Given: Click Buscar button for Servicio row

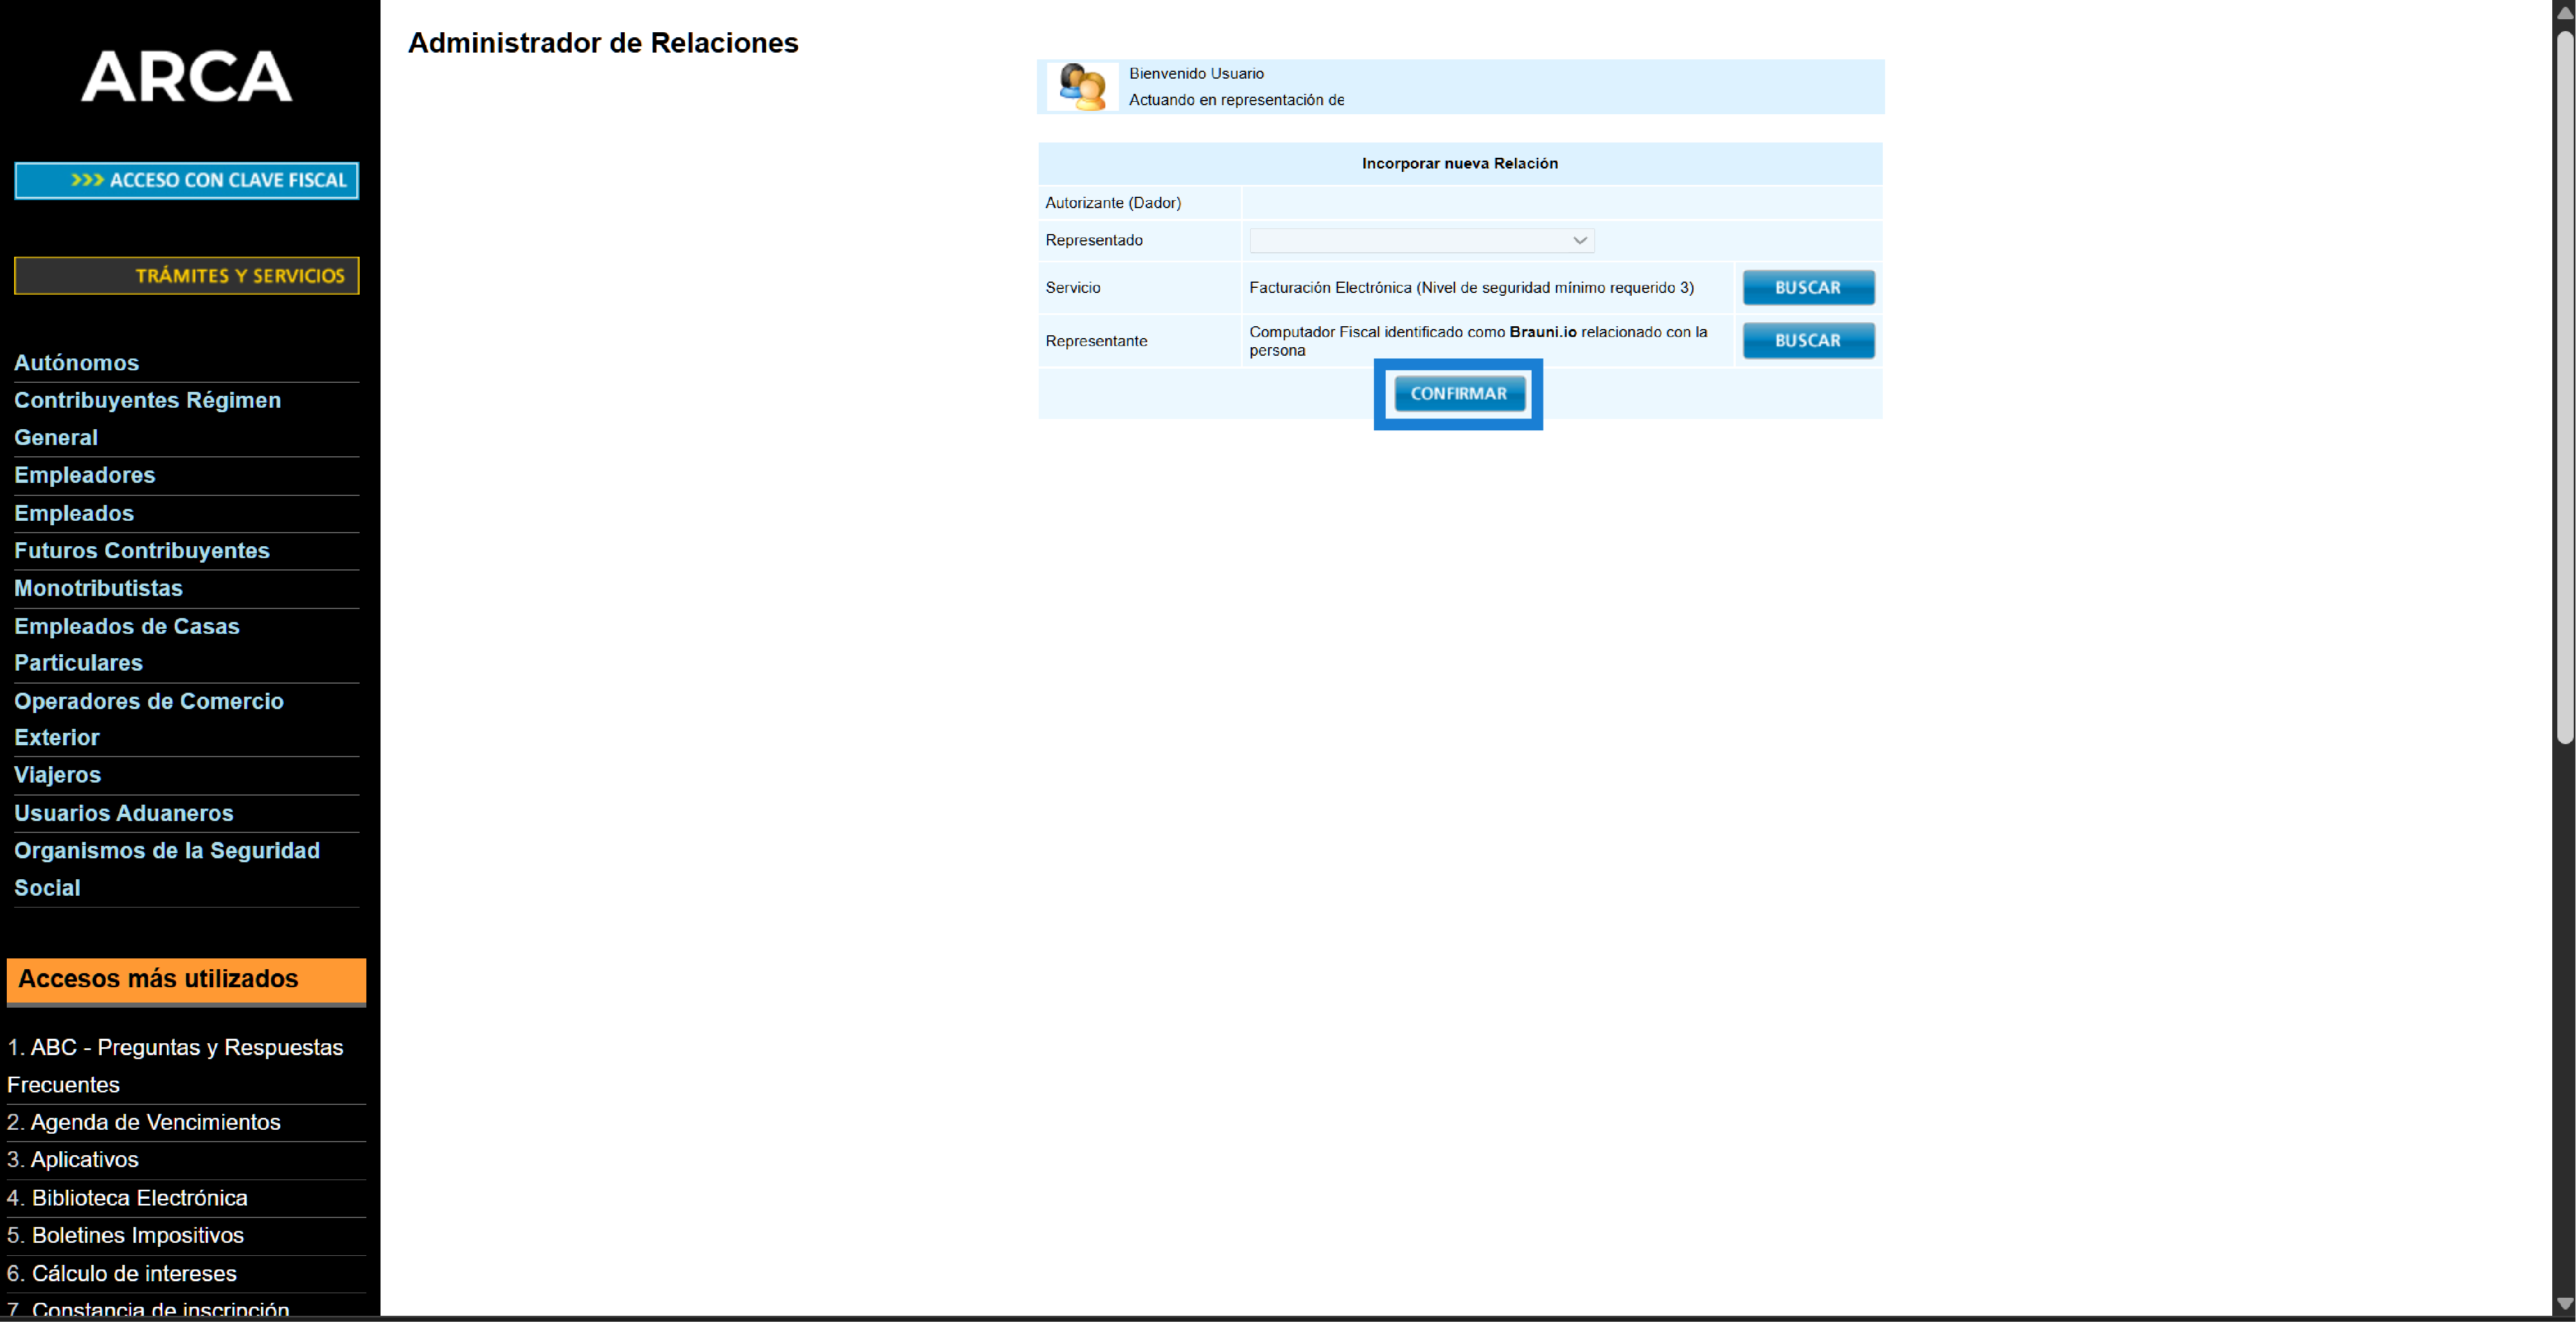Looking at the screenshot, I should click(x=1807, y=288).
